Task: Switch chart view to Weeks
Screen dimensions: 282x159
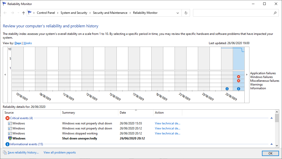Action: coord(28,43)
